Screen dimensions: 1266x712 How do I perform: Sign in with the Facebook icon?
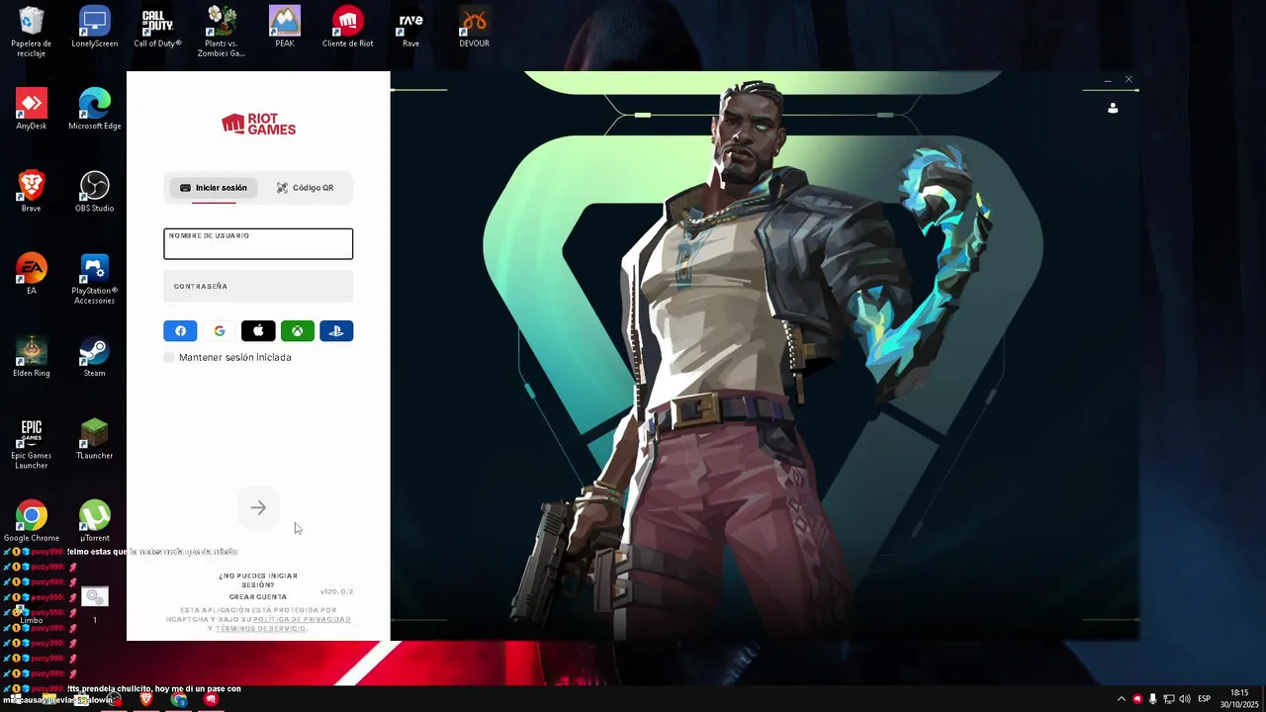[x=180, y=331]
